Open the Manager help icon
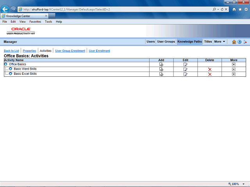Screen dimensions: 250x187 (239, 42)
